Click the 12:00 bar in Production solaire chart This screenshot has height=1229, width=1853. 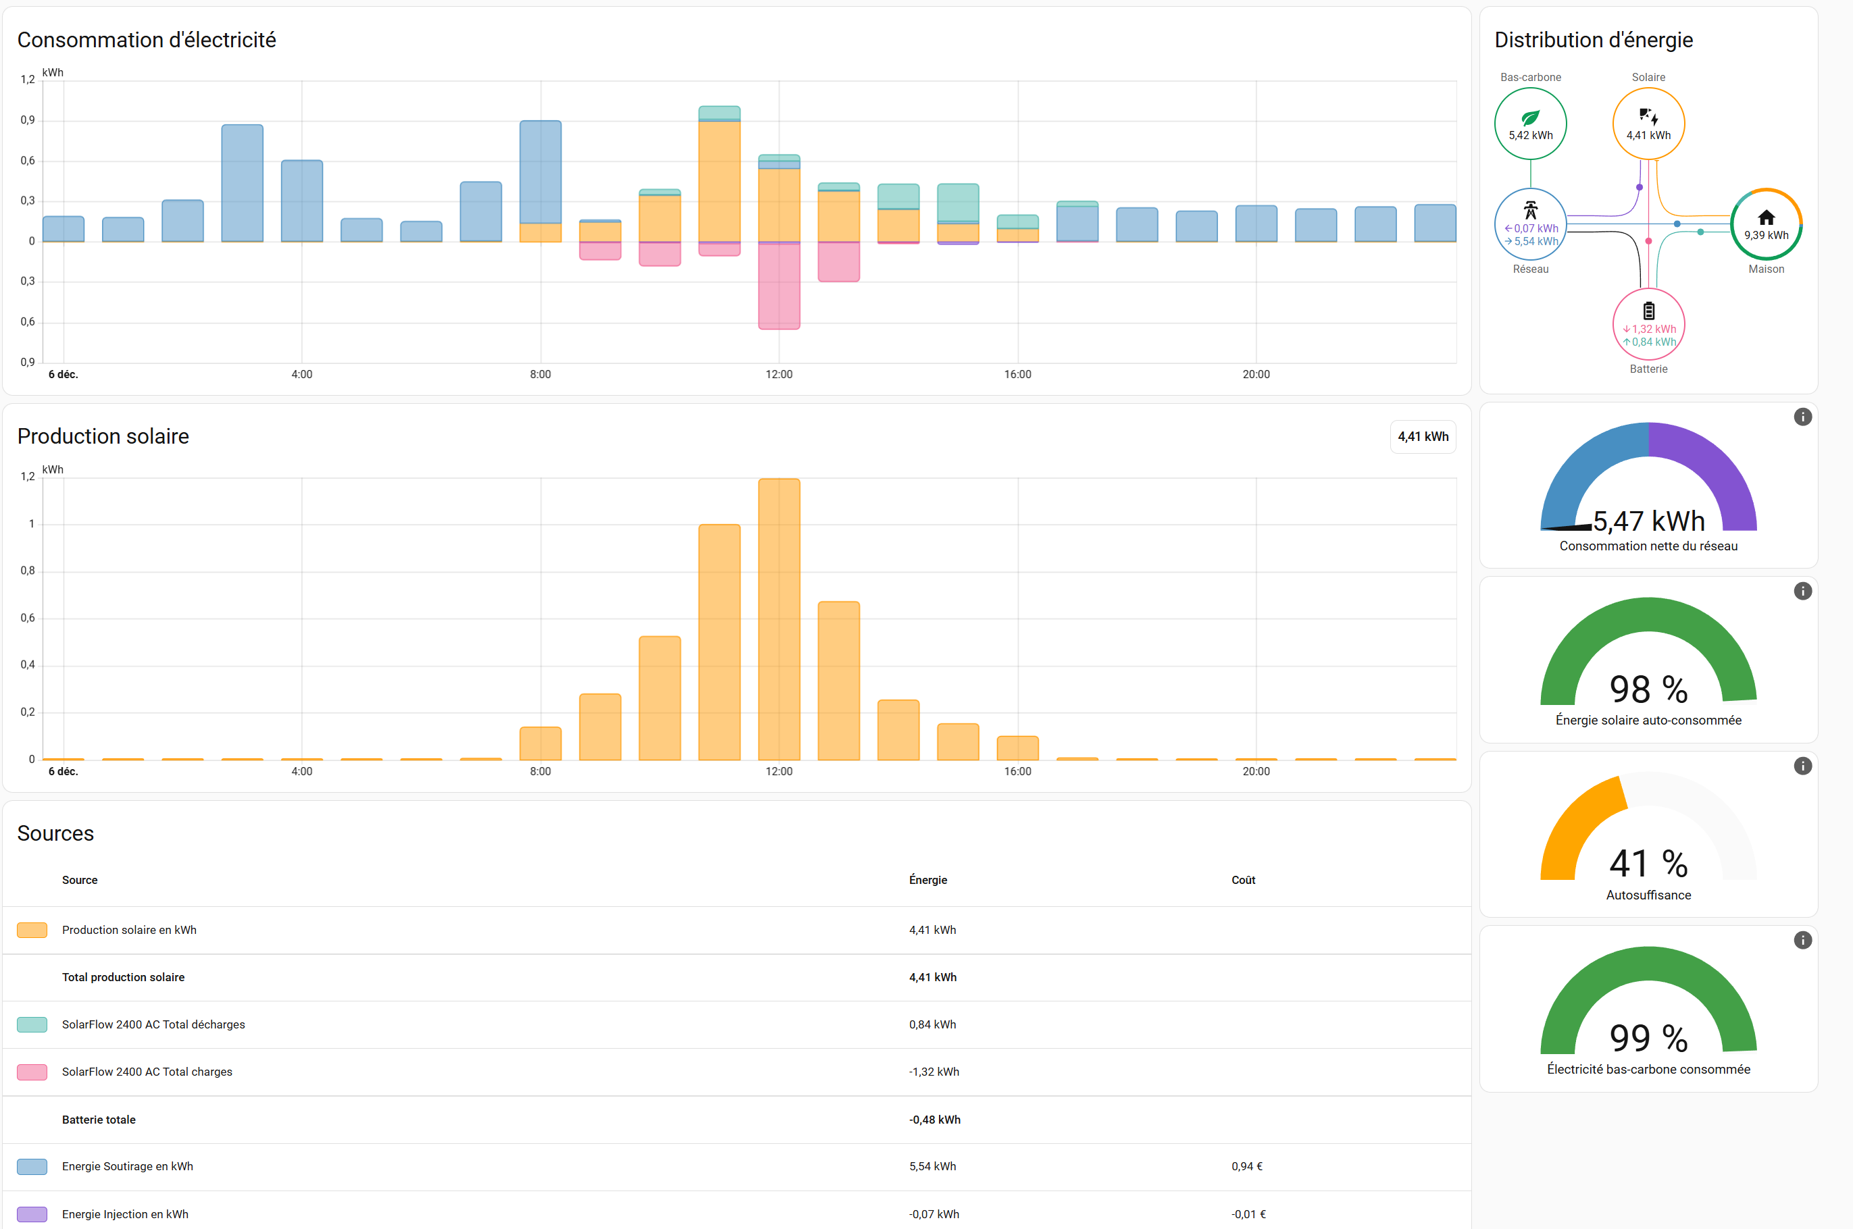coord(779,619)
